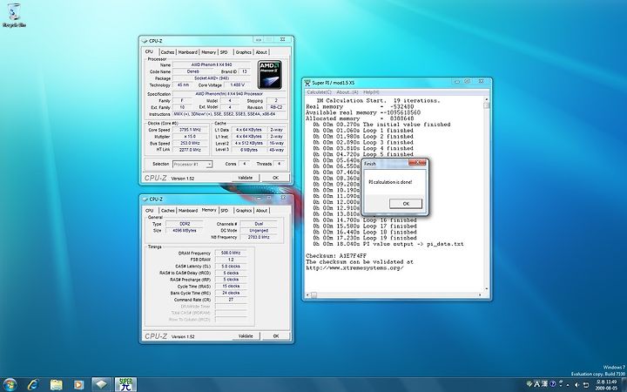Close the Finish dialog with red X
Image resolution: width=627 pixels, height=392 pixels.
pyautogui.click(x=417, y=162)
